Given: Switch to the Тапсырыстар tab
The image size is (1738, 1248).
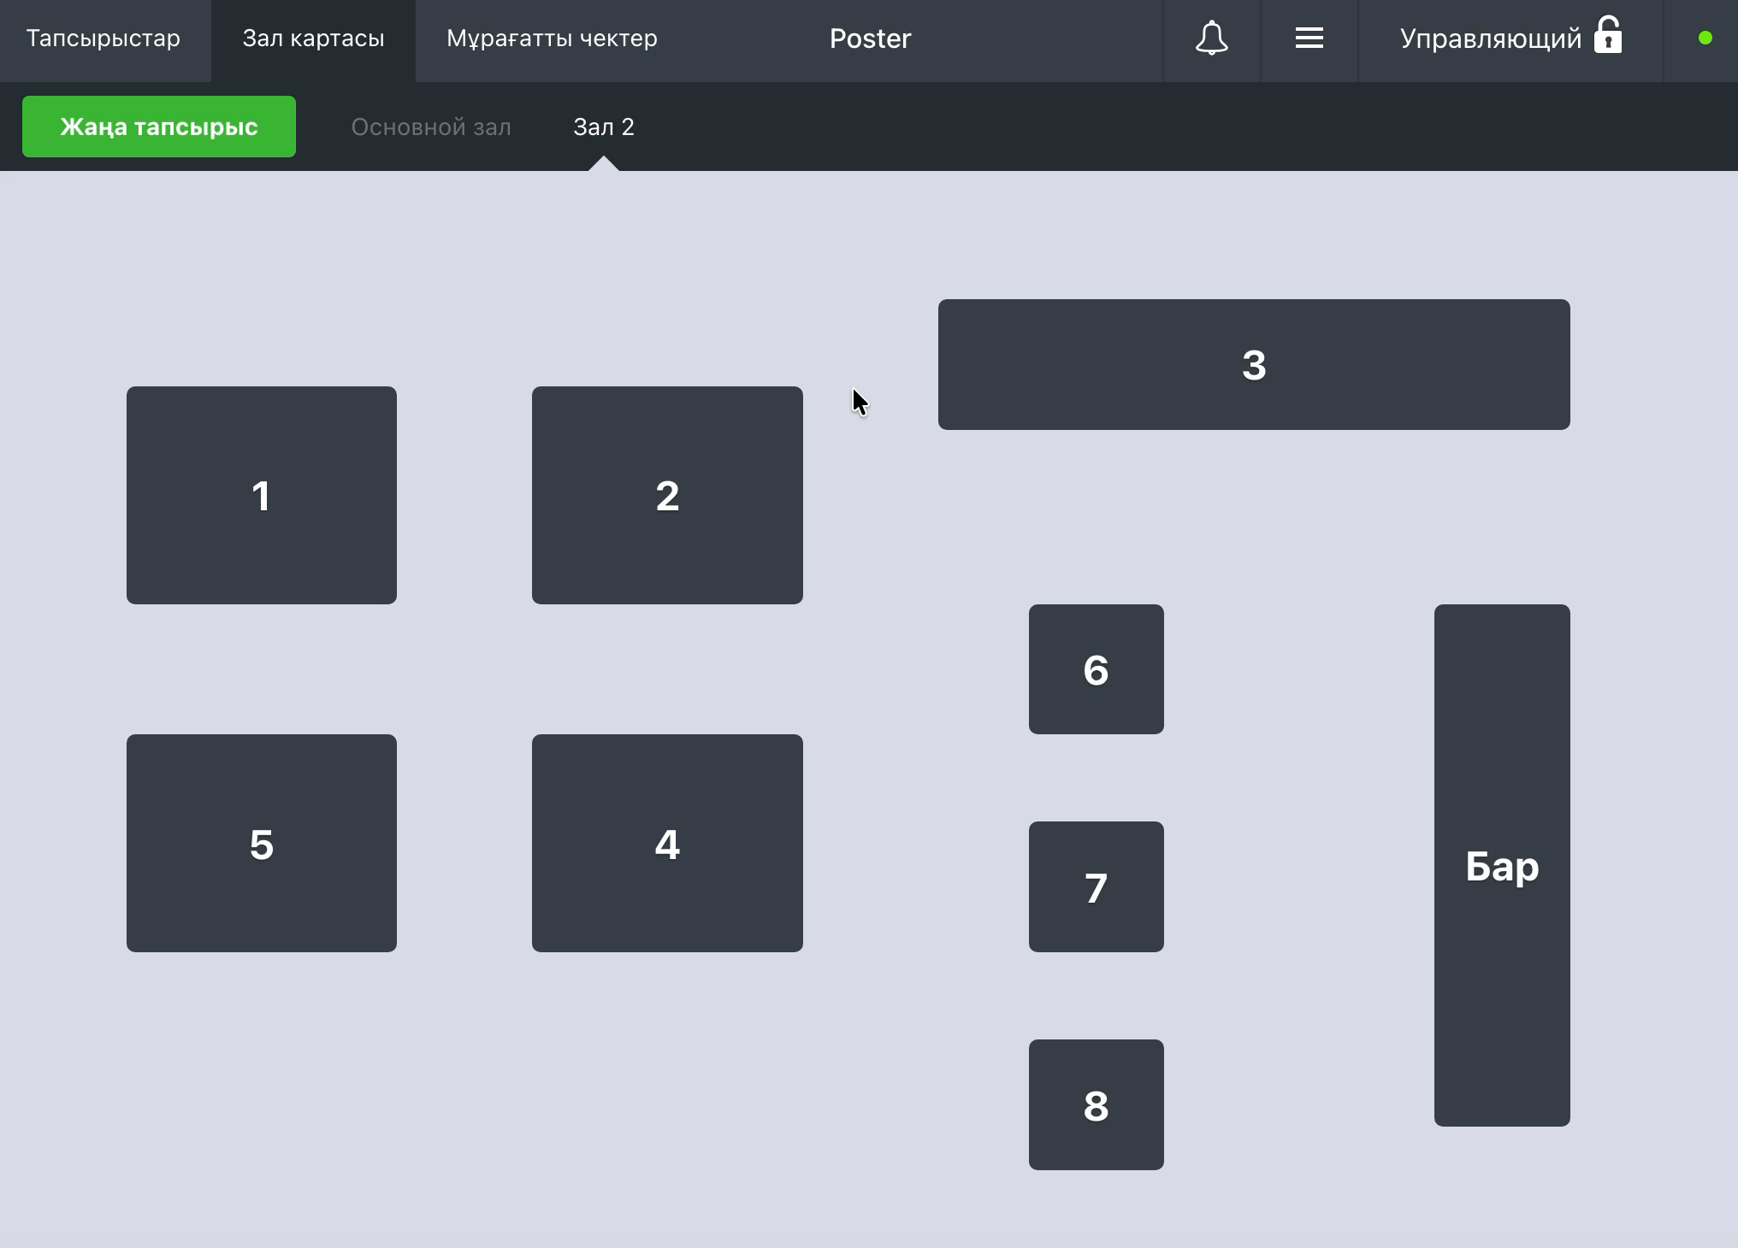Looking at the screenshot, I should (103, 39).
